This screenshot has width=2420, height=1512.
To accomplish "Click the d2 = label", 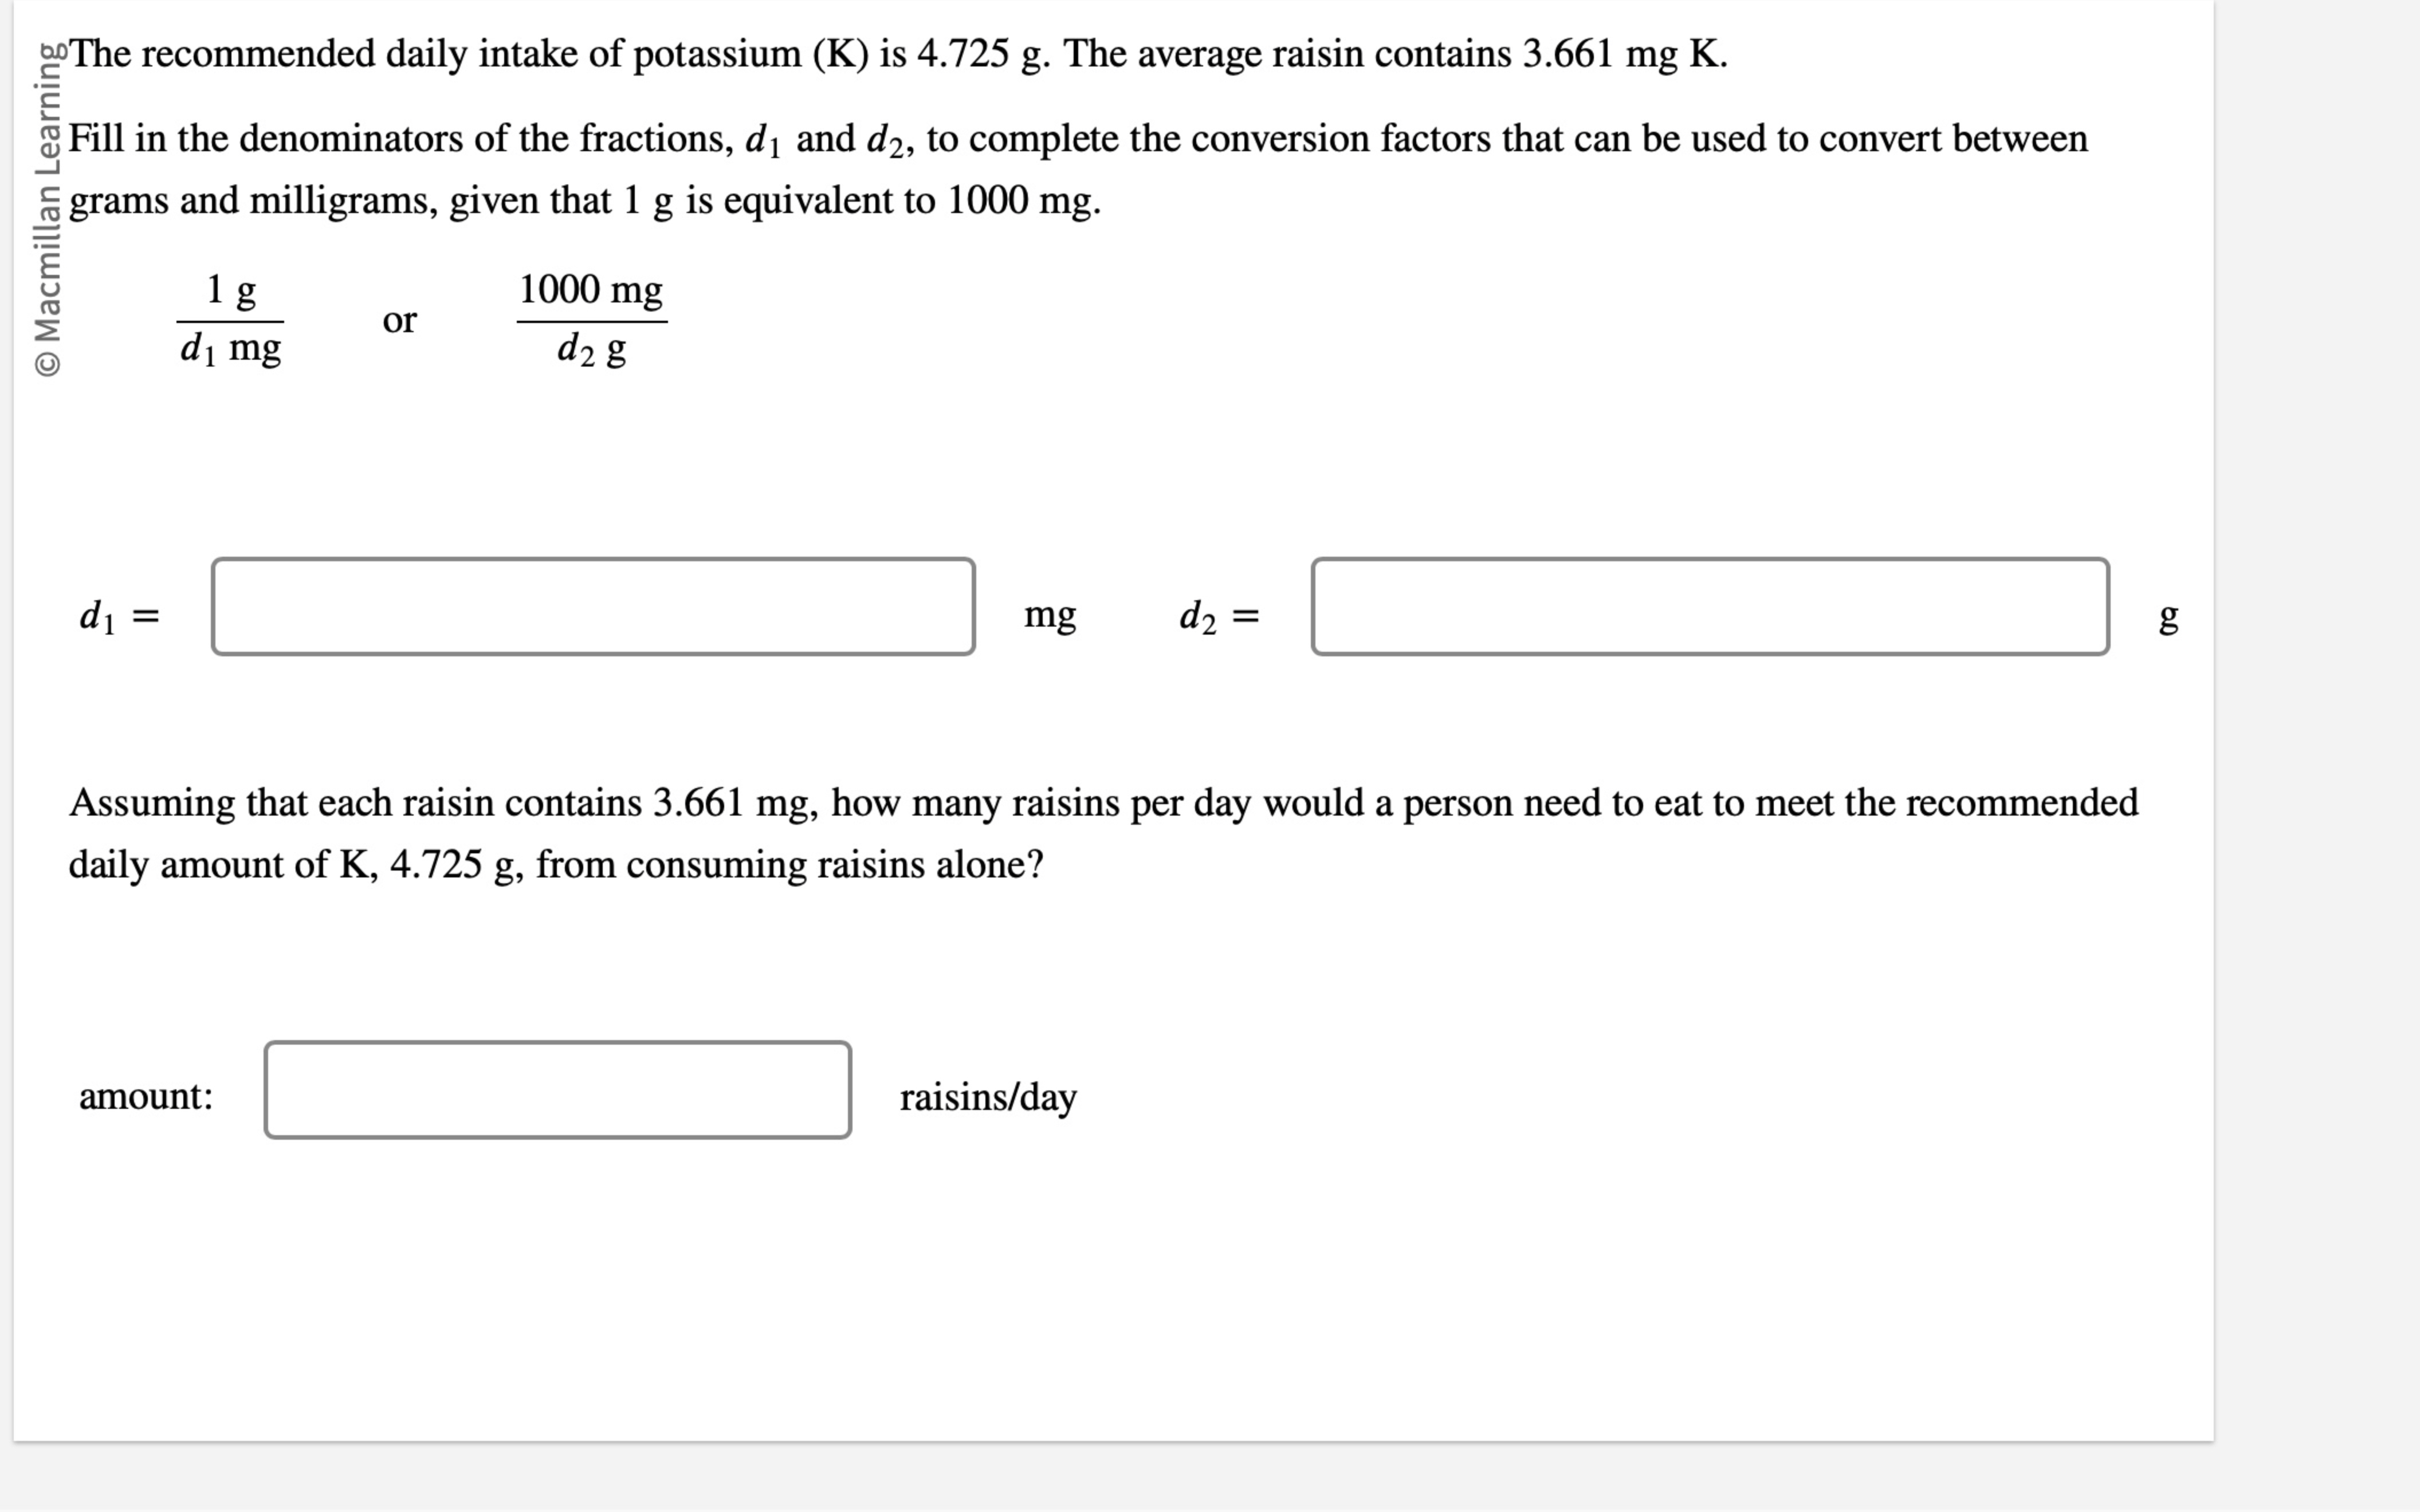I will (x=1220, y=617).
